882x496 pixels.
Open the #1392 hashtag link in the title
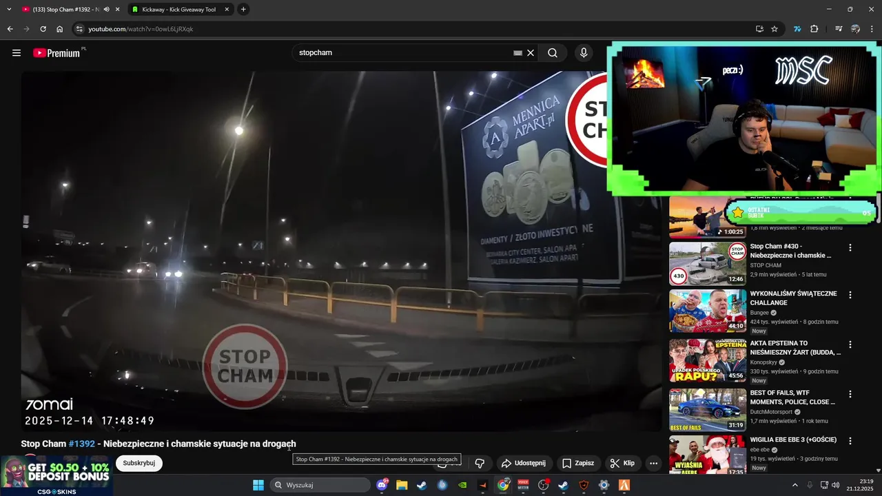point(82,444)
